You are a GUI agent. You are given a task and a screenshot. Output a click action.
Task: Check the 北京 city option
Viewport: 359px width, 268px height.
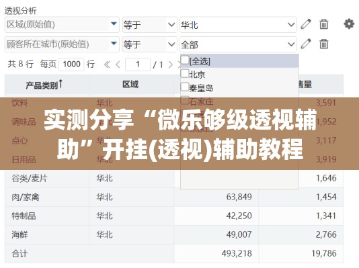click(185, 74)
